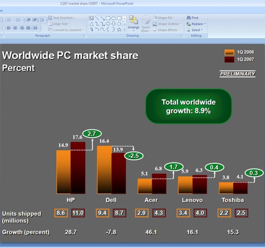Open the Shape Effects options
The width and height of the screenshot is (265, 248).
pos(166,30)
